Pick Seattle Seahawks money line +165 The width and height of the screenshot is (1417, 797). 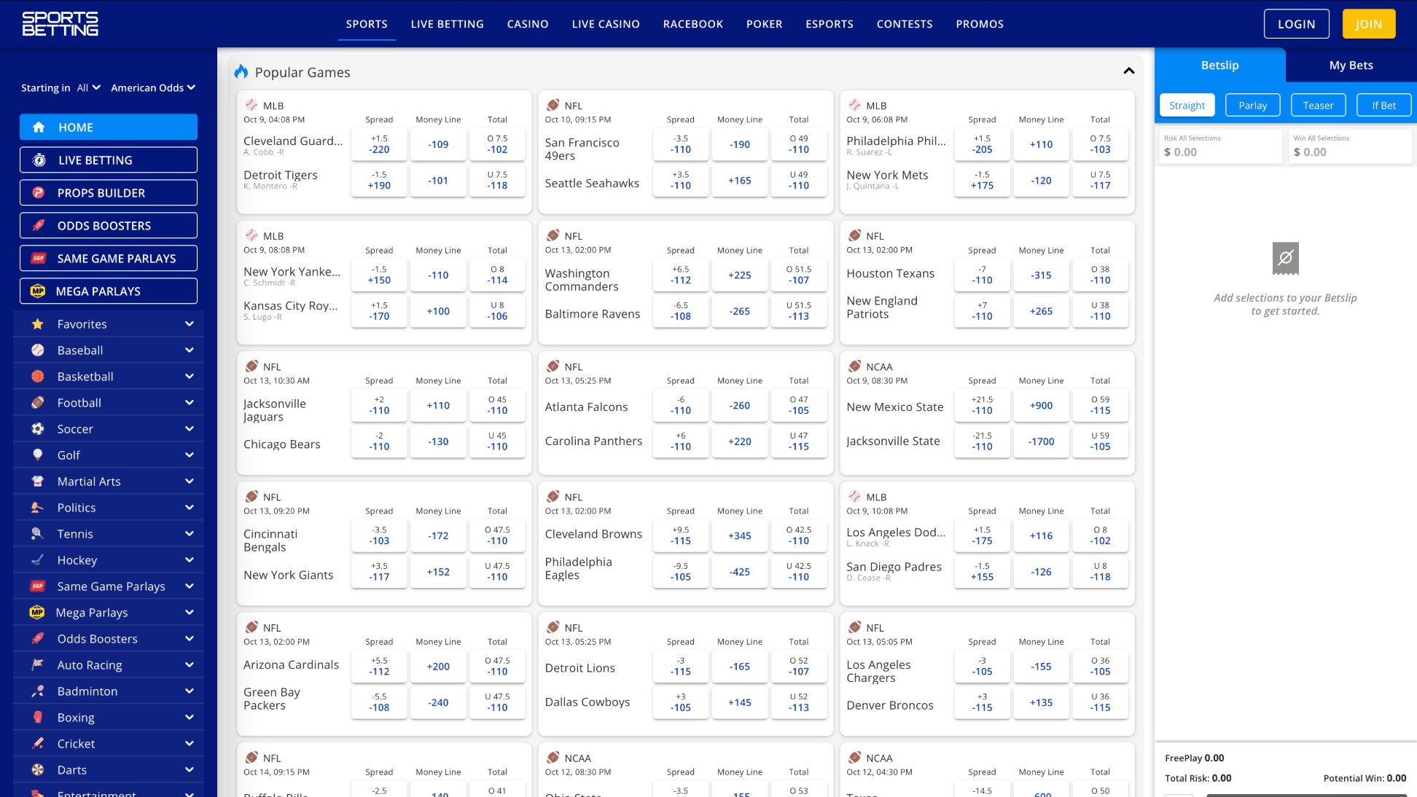point(740,181)
